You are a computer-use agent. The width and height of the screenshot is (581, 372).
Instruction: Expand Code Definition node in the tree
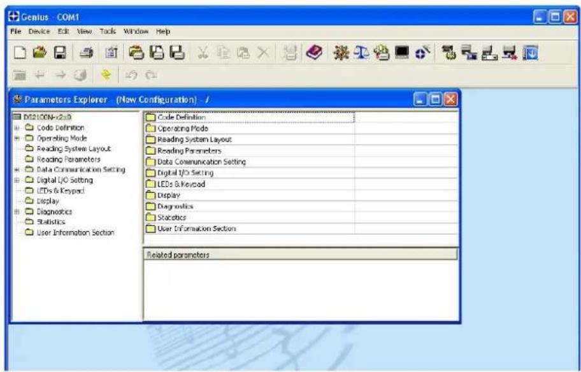(17, 128)
